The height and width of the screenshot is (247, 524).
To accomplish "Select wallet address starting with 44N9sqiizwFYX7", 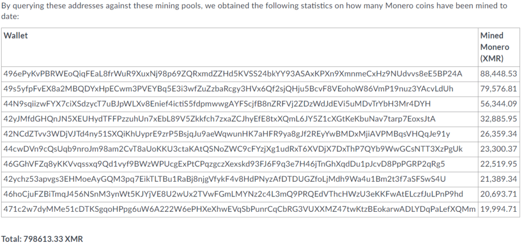I will tap(217, 104).
